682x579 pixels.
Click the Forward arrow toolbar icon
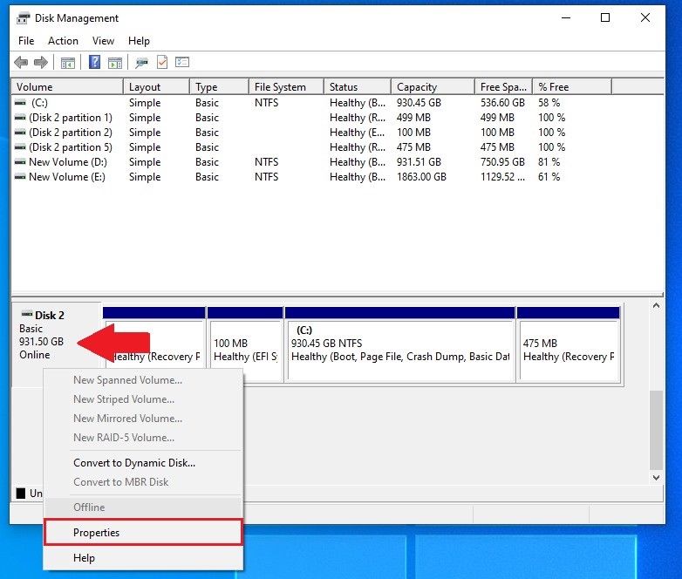coord(41,62)
